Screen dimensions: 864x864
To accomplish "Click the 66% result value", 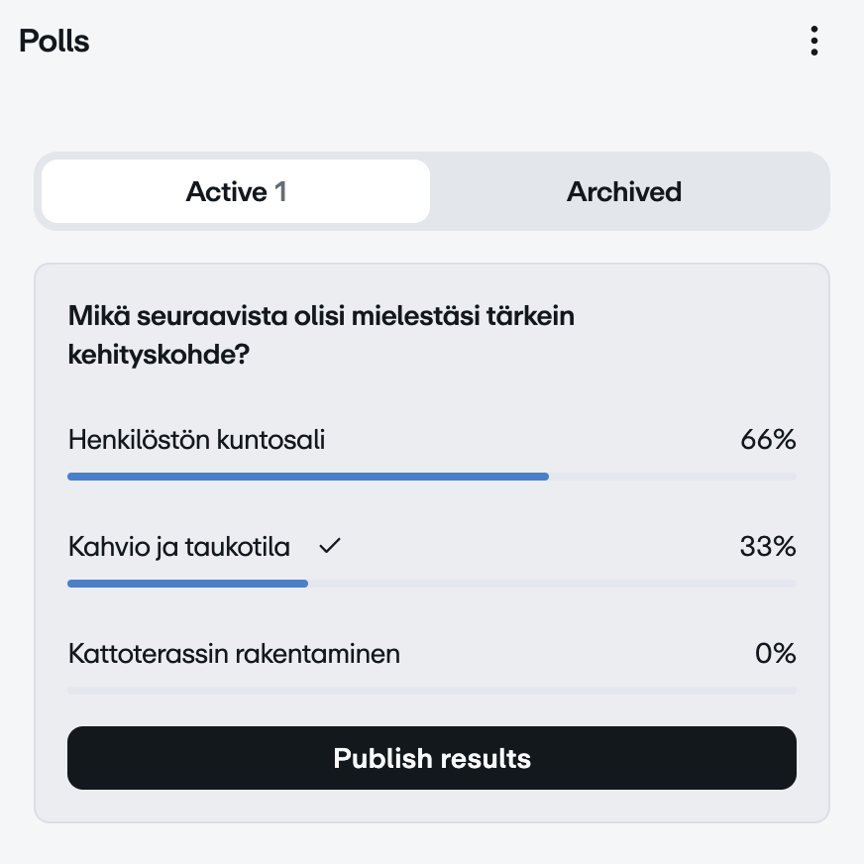I will 768,440.
